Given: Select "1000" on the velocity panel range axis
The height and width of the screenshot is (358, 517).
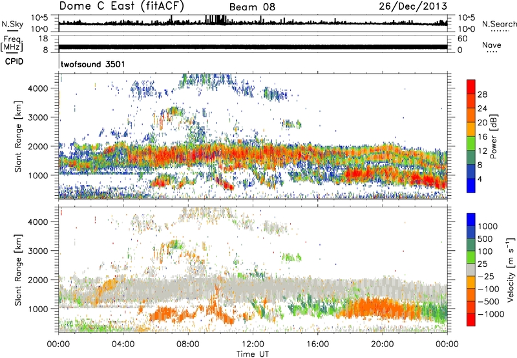Looking at the screenshot, I should (x=38, y=309).
